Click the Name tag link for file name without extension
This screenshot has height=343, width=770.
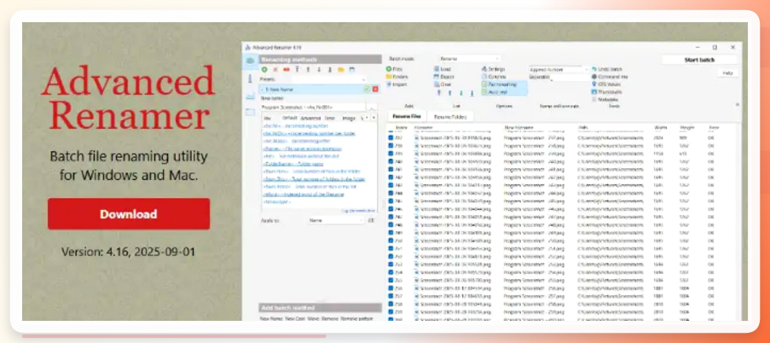[302, 148]
